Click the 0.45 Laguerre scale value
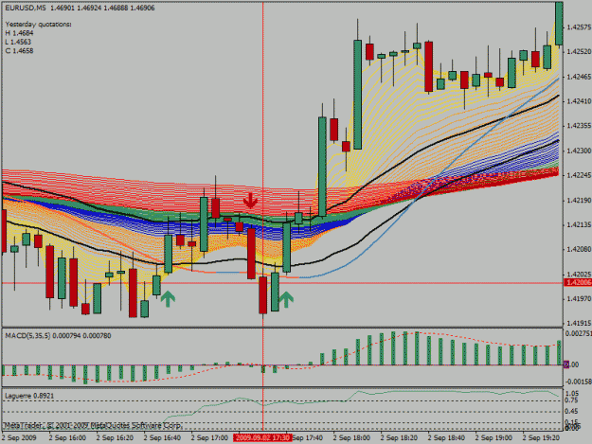 pos(572,412)
